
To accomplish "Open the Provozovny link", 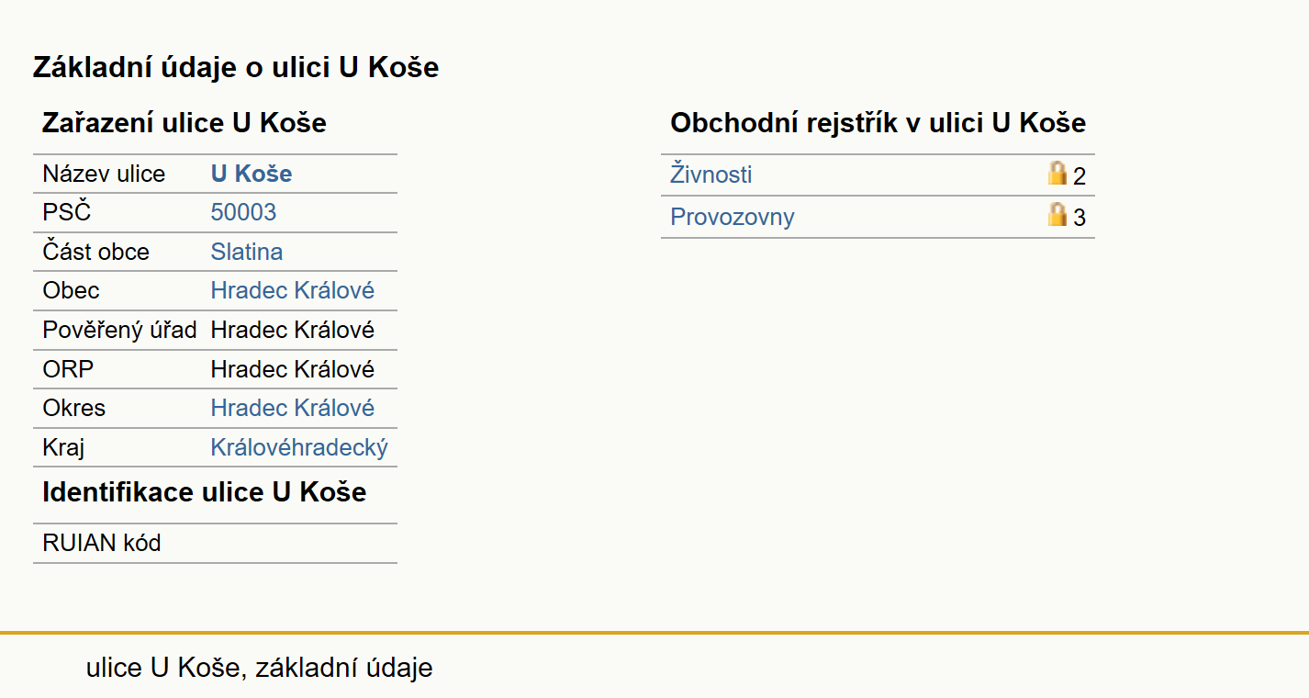I will pos(733,217).
